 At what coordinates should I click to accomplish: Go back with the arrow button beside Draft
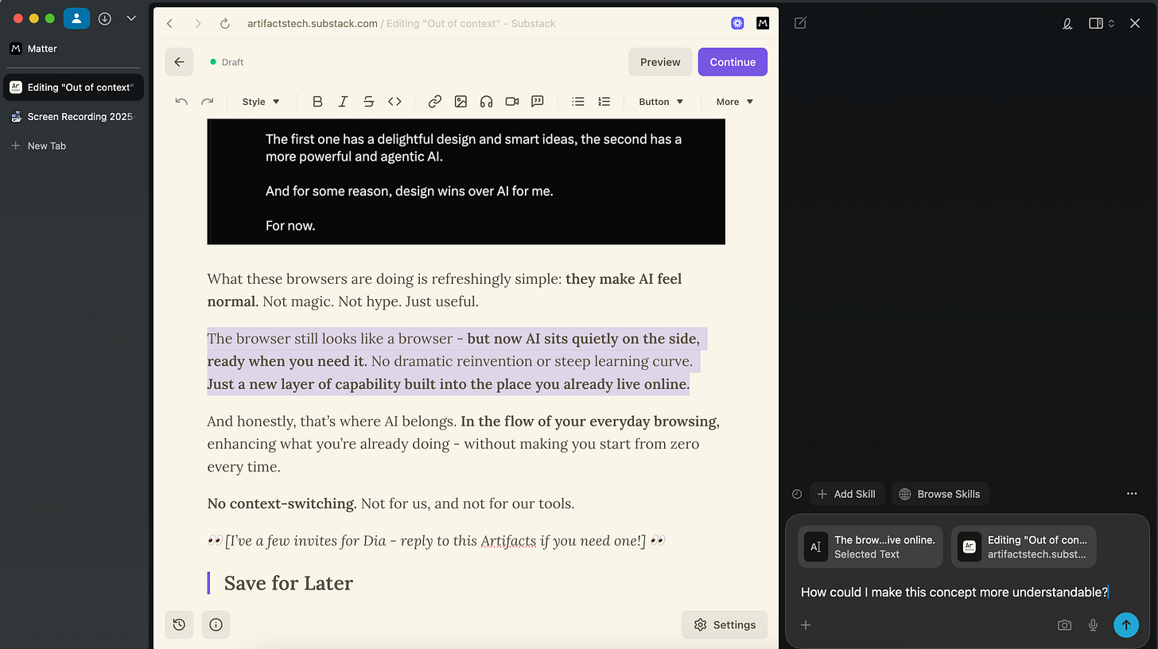[x=179, y=62]
